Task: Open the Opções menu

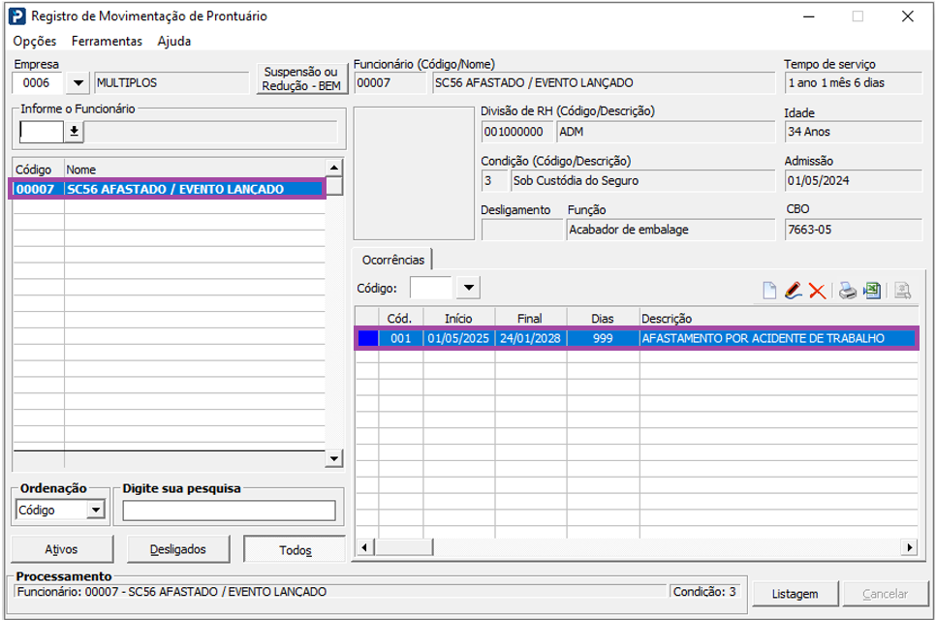Action: pyautogui.click(x=35, y=42)
